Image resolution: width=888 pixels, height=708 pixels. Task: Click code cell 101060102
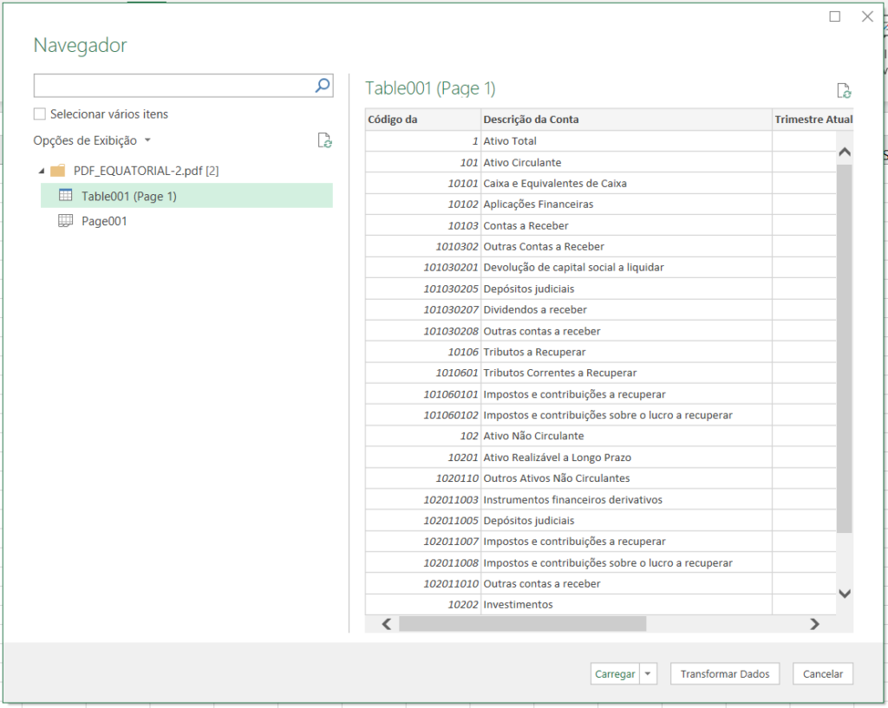click(x=422, y=415)
